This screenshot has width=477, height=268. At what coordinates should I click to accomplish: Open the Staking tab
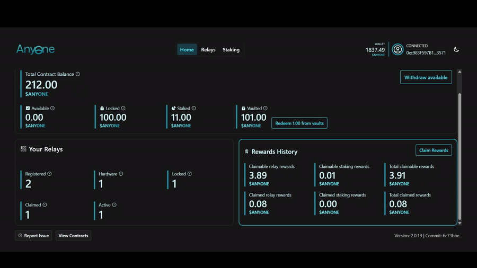click(231, 50)
